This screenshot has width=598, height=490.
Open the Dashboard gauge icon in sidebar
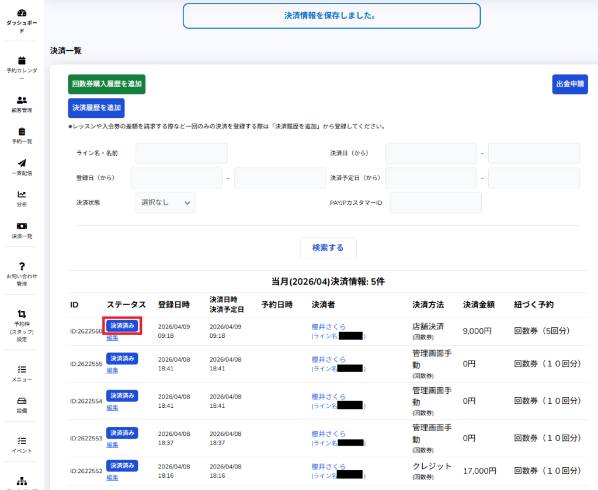(22, 13)
